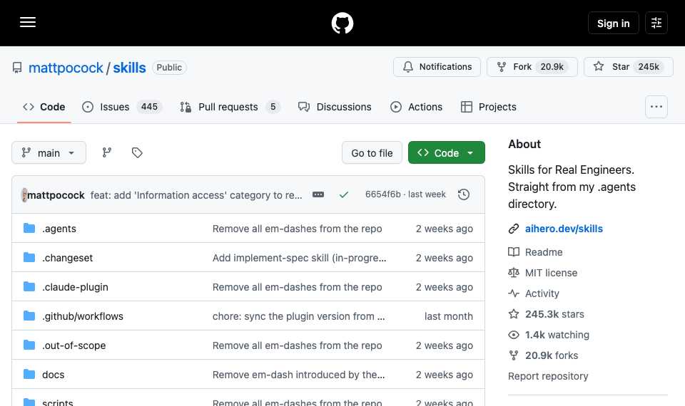Screen dimensions: 685x406
Task: Go to the Actions tab
Action: (x=416, y=107)
